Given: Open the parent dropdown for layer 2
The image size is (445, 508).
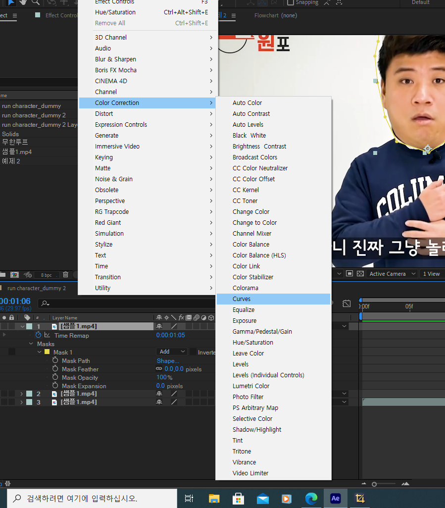Looking at the screenshot, I should pyautogui.click(x=345, y=394).
